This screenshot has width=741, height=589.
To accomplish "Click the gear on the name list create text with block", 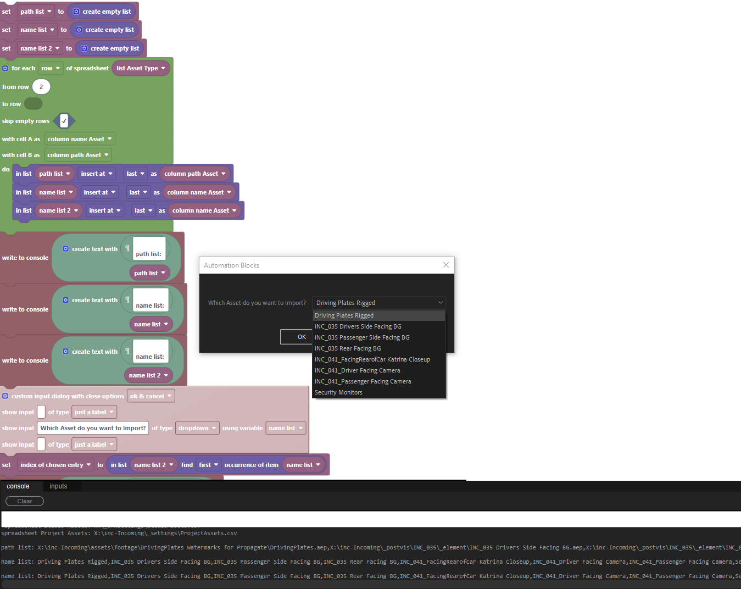I will [66, 299].
